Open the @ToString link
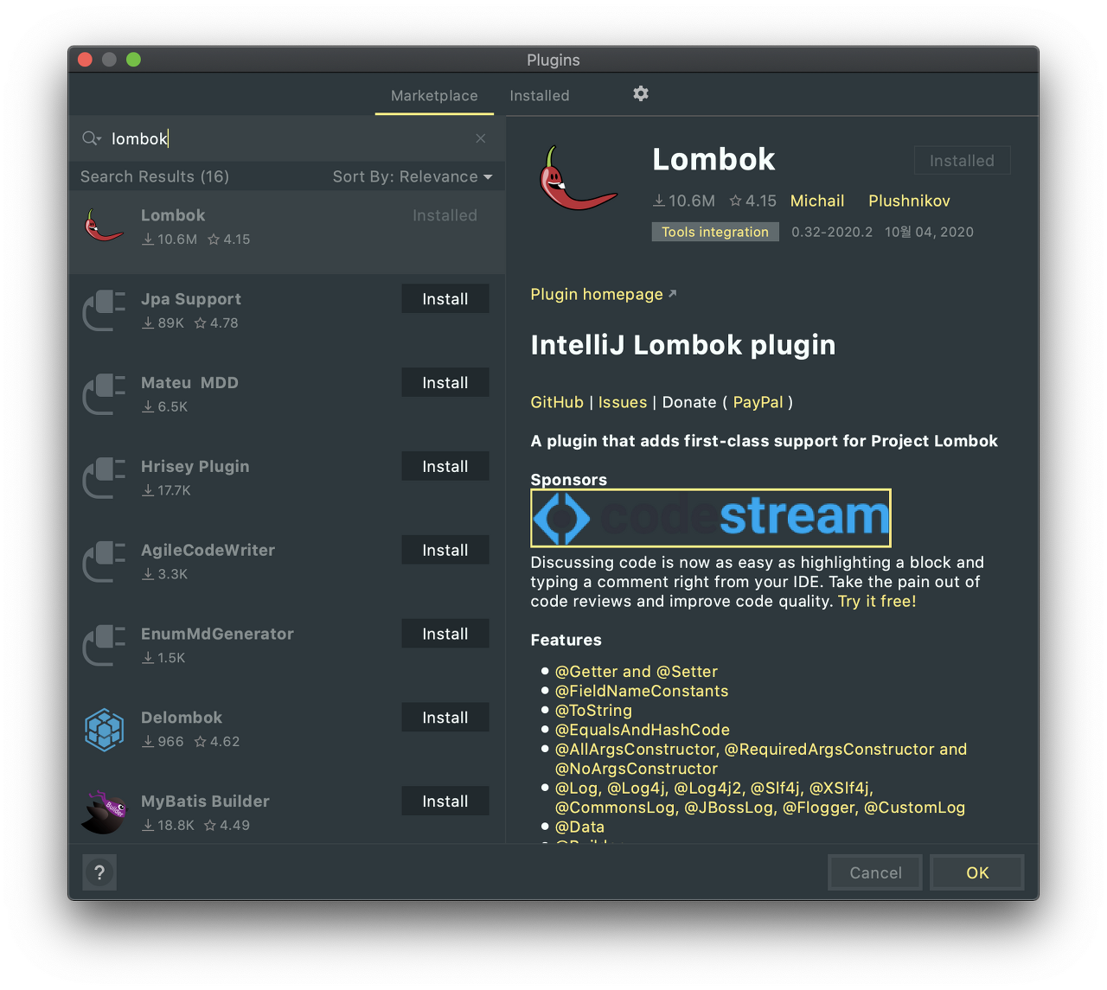Screen dimensions: 1107x990 [593, 711]
